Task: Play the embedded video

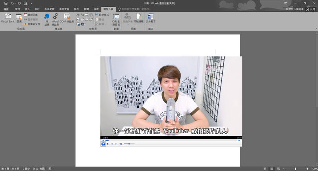Action: point(103,144)
